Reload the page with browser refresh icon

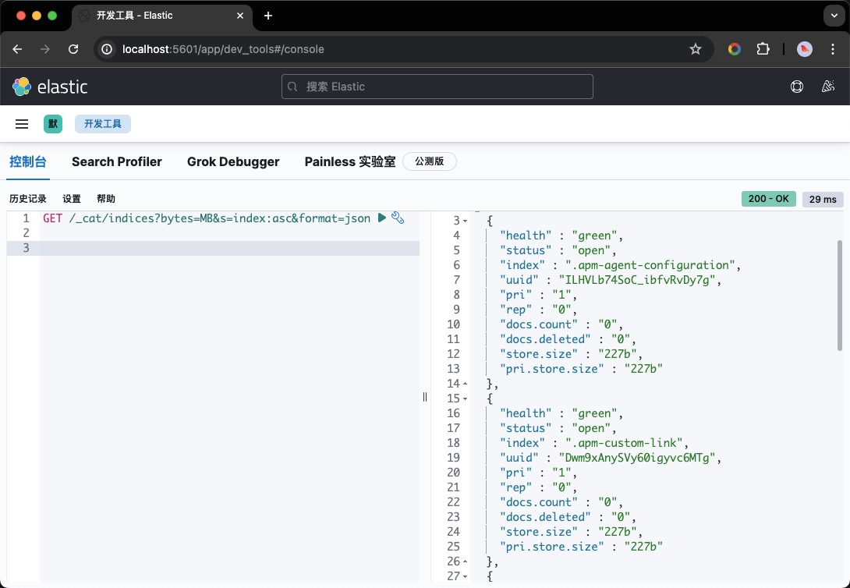click(73, 48)
